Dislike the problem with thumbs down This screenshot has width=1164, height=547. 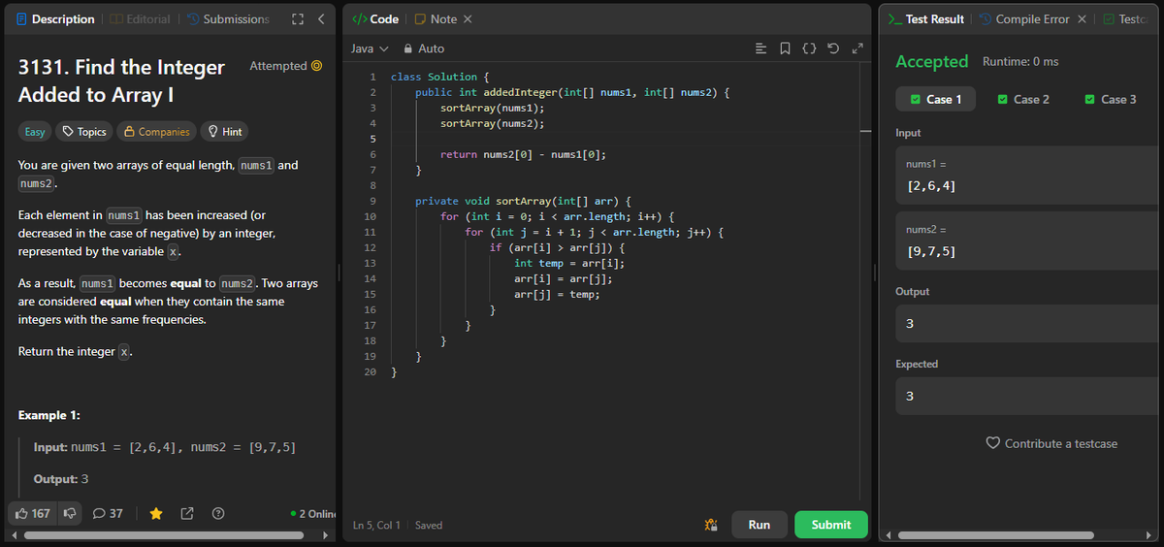[x=69, y=513]
